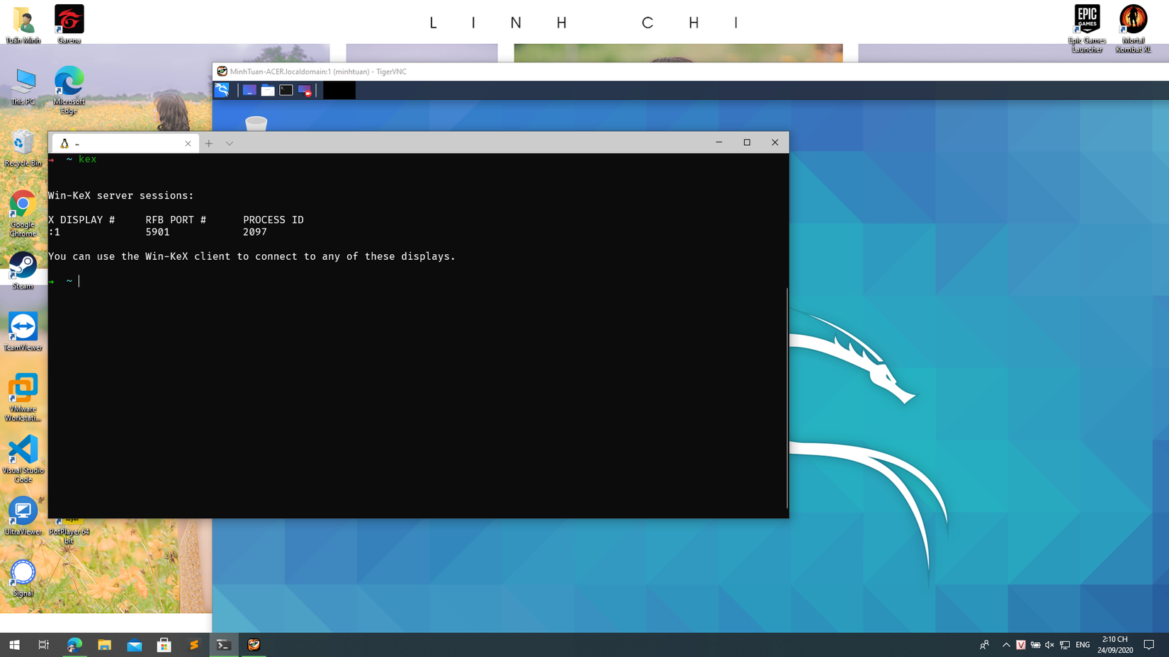Launch Mortal Kombat XL shortcut

pos(1134,29)
